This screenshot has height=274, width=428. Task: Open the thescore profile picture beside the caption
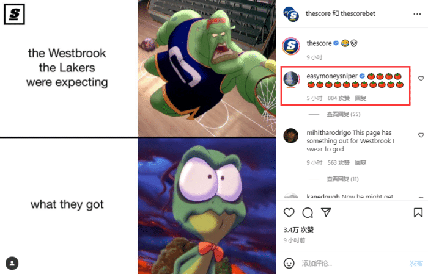tap(291, 46)
